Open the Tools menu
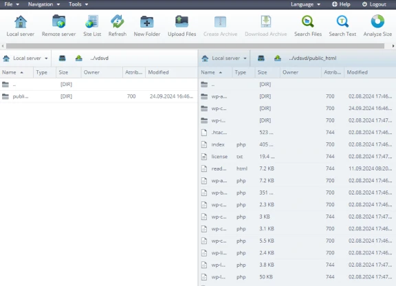The width and height of the screenshot is (396, 286). tap(78, 4)
